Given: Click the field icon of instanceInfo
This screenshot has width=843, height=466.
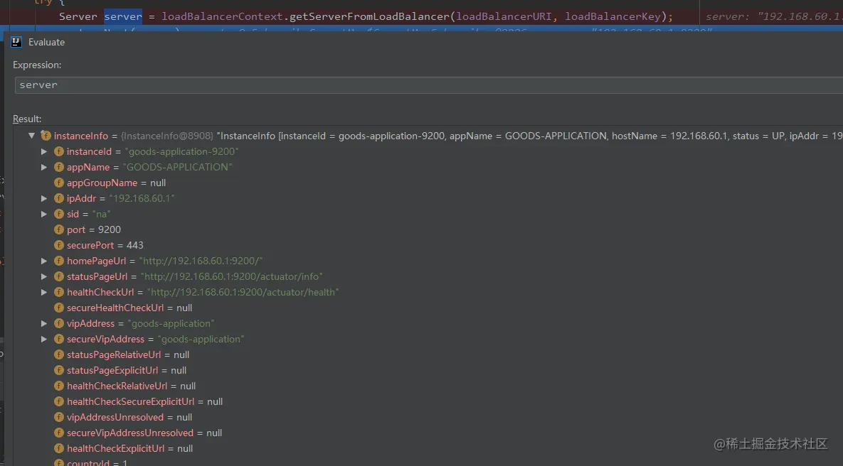Looking at the screenshot, I should click(46, 136).
